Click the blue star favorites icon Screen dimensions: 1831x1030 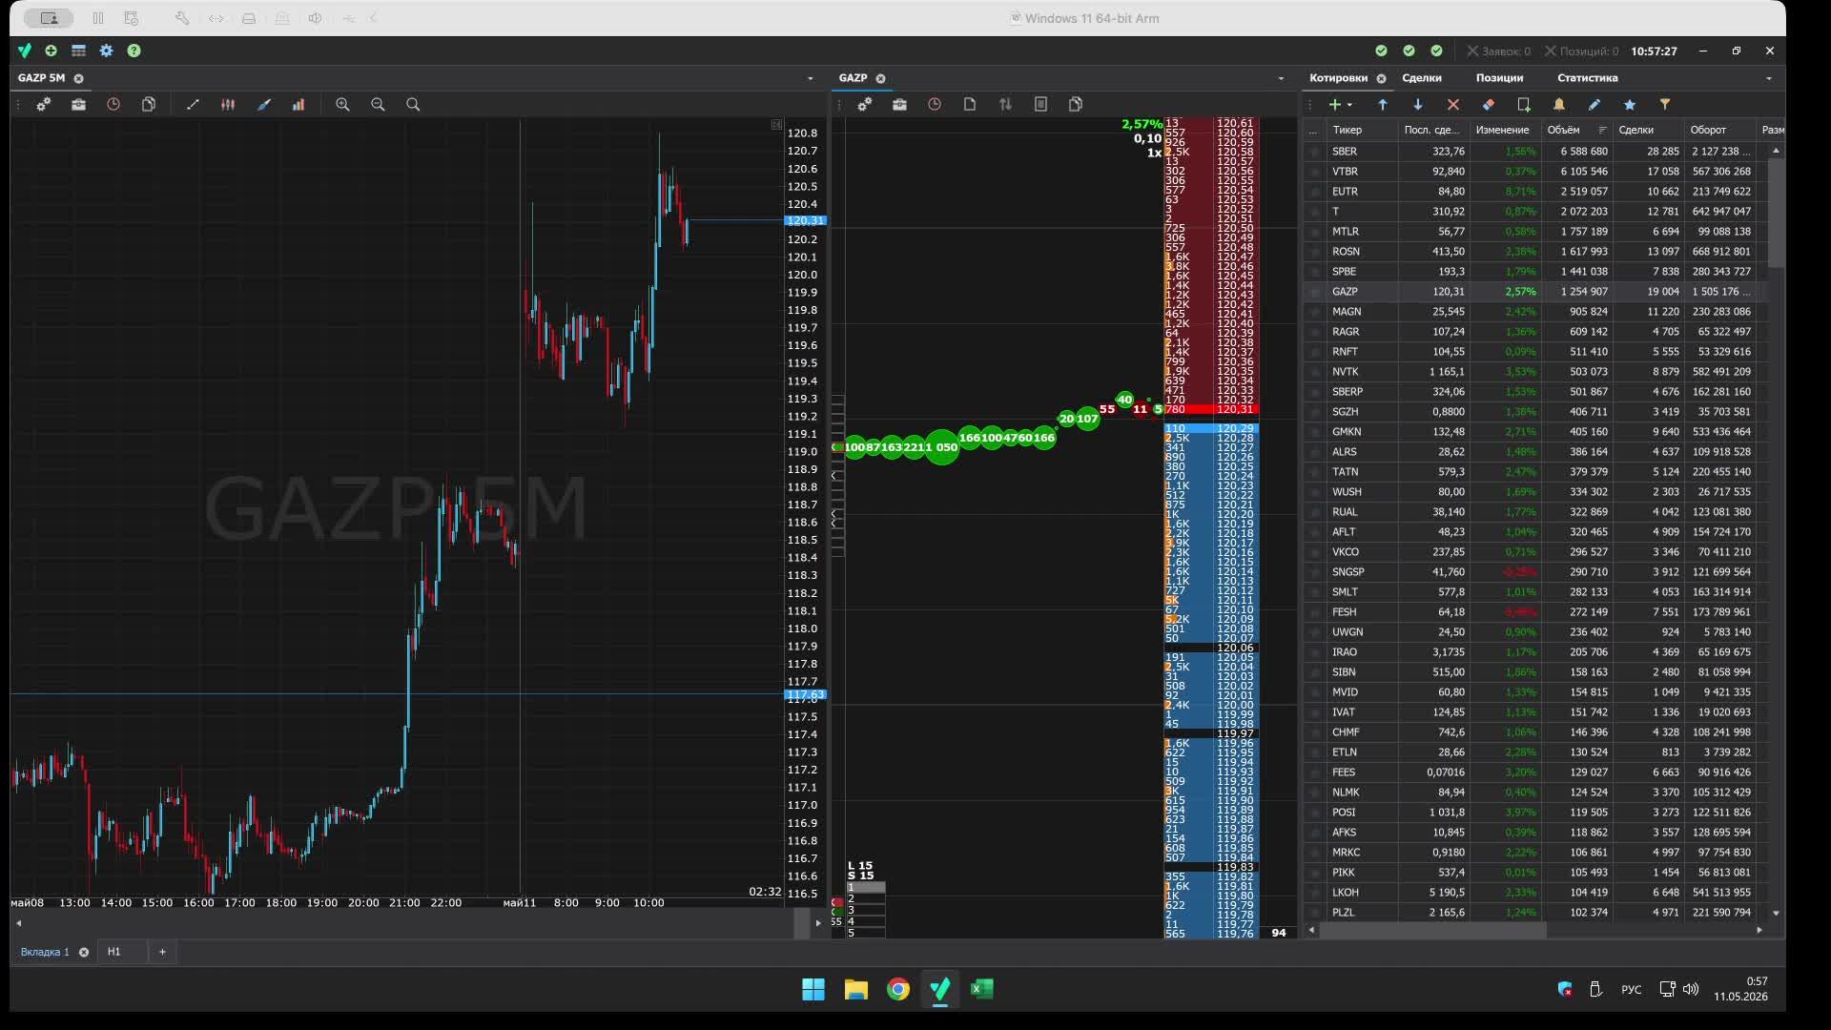(x=1630, y=105)
